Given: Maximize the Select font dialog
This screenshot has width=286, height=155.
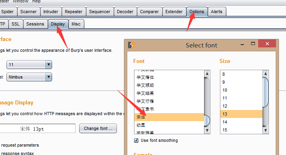Looking at the screenshot, I should [253, 44].
